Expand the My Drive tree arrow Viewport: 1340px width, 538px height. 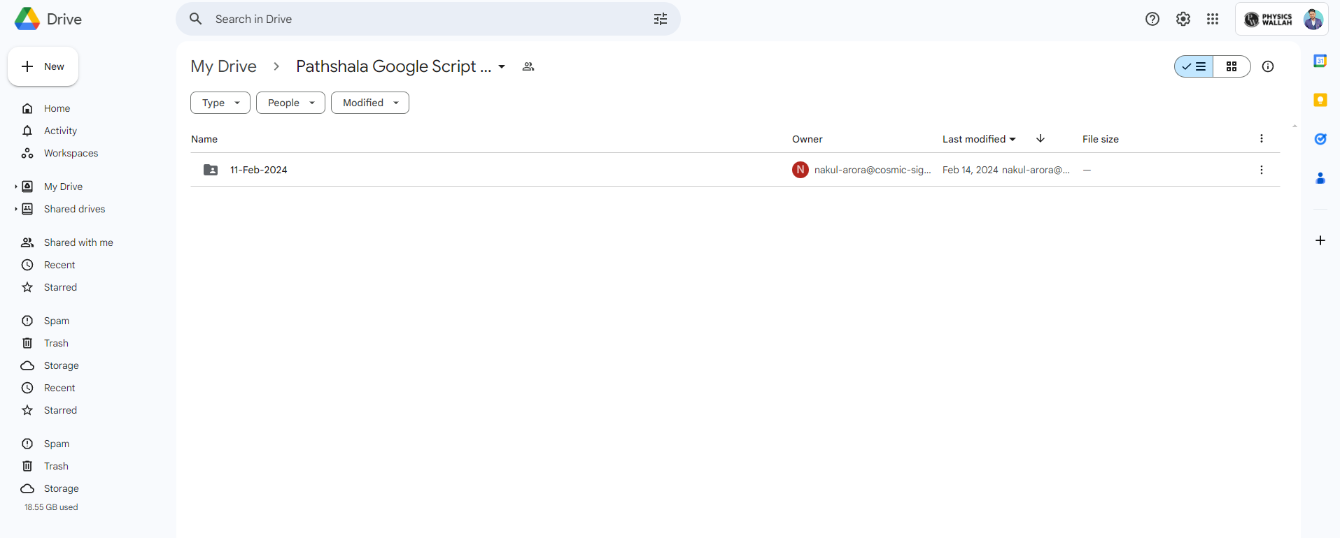tap(16, 187)
